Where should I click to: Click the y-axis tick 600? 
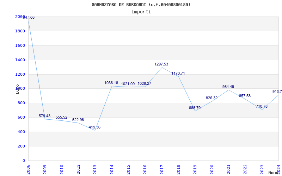point(22,117)
